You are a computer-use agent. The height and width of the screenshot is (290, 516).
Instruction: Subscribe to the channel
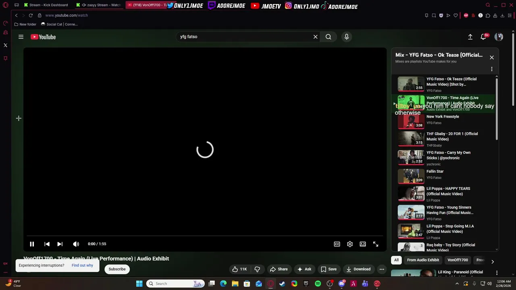[x=117, y=269]
